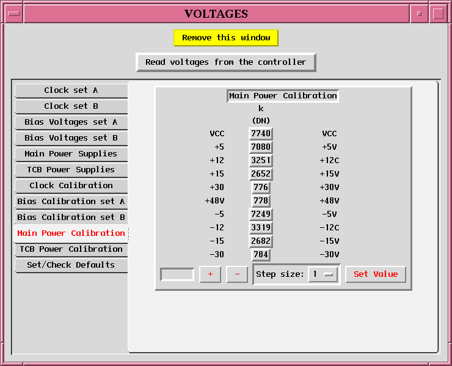Open the Set/Check Defaults tab
The width and height of the screenshot is (452, 366).
point(71,265)
